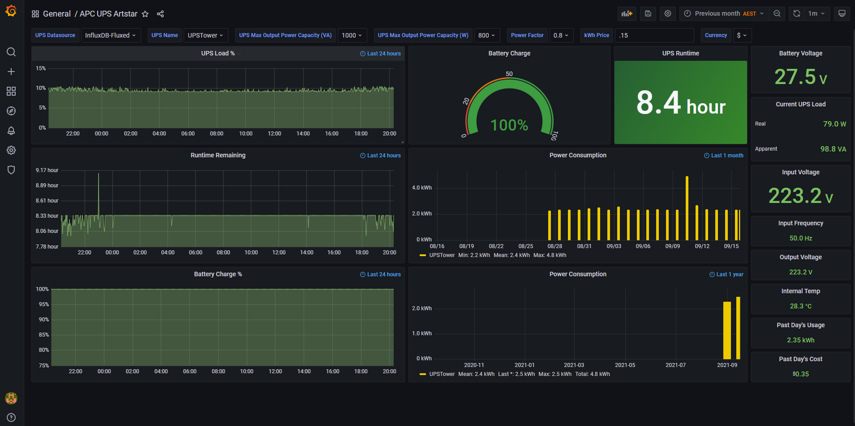
Task: Click the zoom out time range icon
Action: click(x=777, y=13)
